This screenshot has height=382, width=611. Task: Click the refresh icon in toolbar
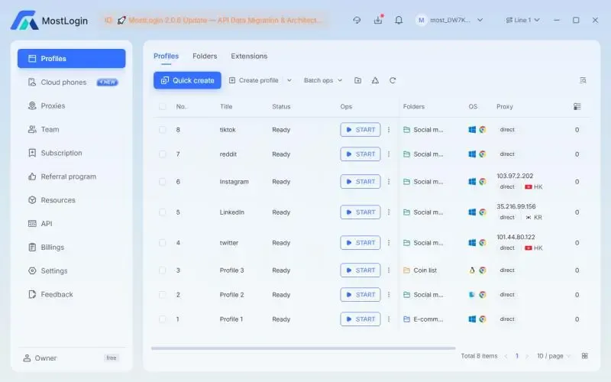(x=393, y=80)
